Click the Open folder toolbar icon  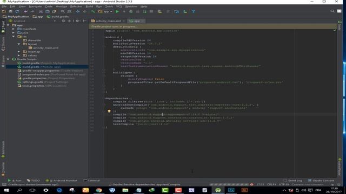[4, 11]
